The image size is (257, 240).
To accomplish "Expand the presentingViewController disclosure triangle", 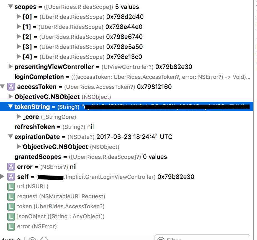I will pos(10,67).
